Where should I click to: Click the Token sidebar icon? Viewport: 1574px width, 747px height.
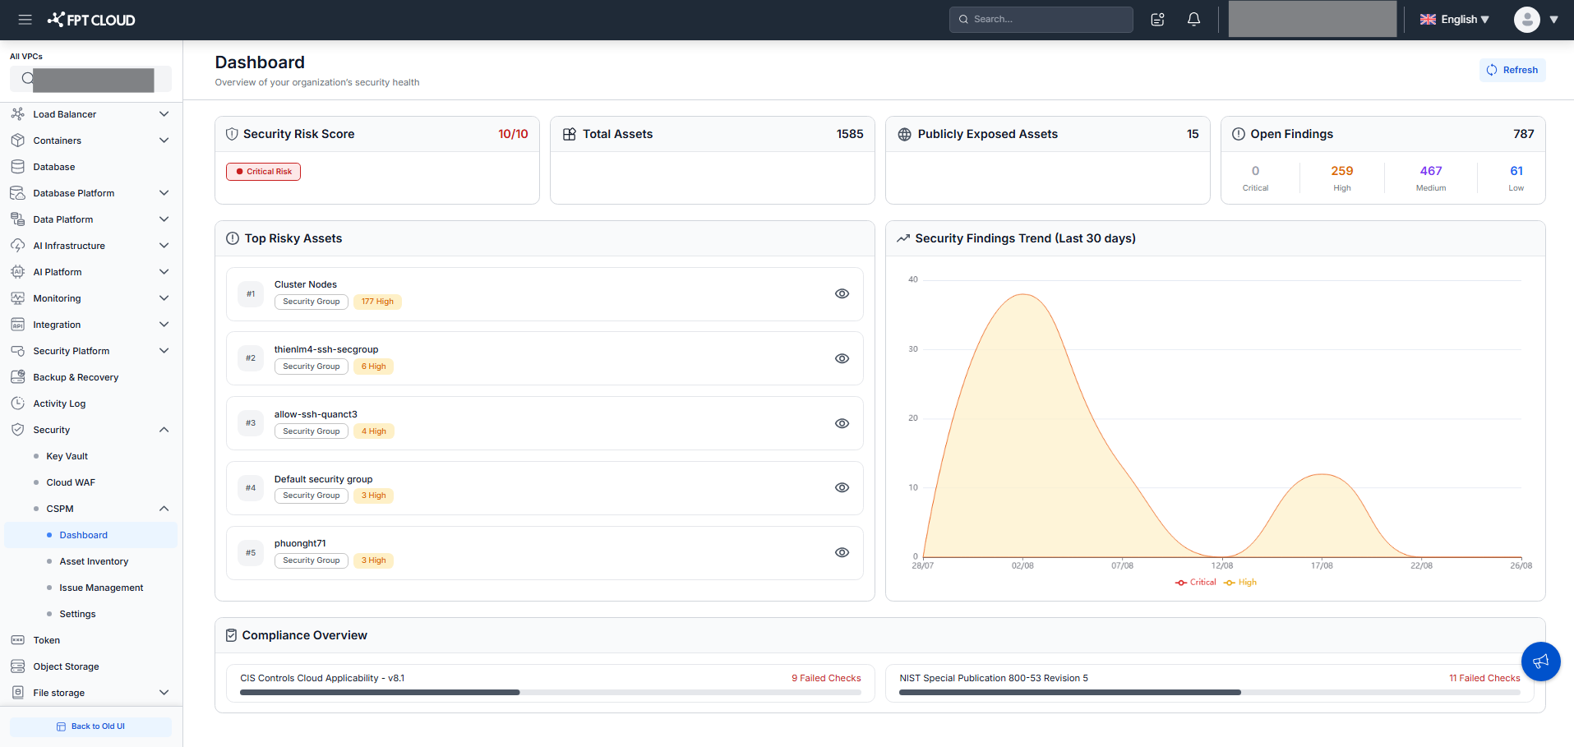tap(17, 640)
